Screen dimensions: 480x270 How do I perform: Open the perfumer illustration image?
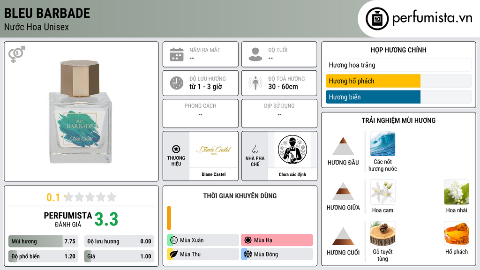coord(292,150)
